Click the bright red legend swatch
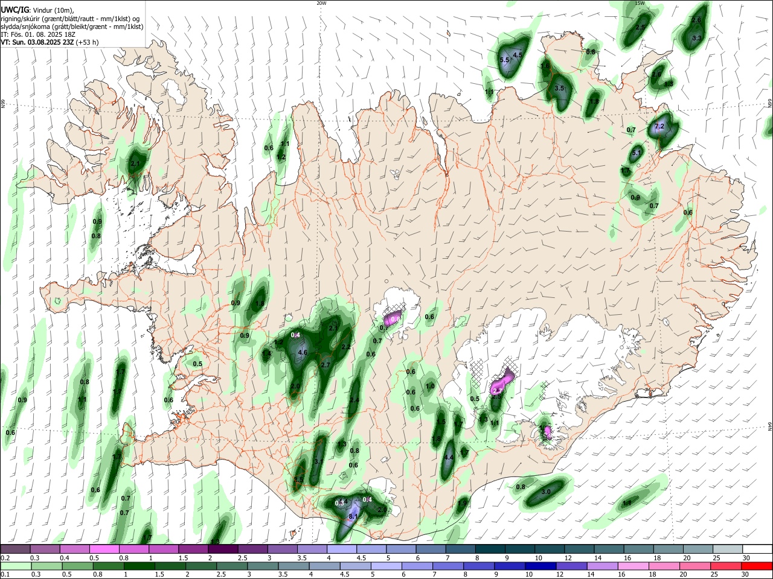The height and width of the screenshot is (579, 773). (757, 566)
